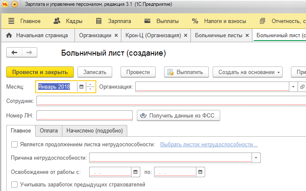Open the Зарплата section menu

pyautogui.click(x=113, y=21)
